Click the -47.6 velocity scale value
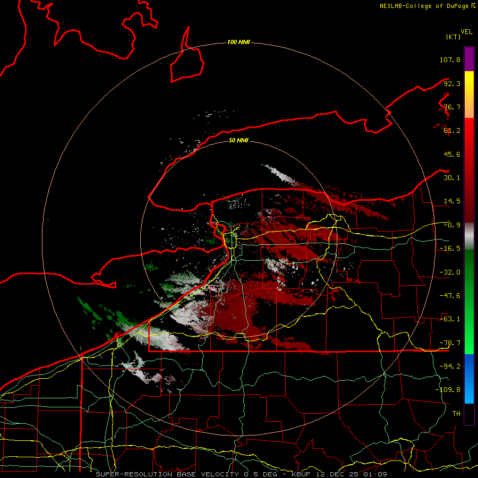 tap(450, 296)
